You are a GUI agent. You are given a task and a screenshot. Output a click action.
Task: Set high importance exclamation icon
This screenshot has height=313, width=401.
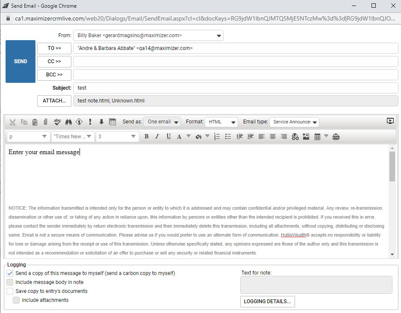click(90, 122)
